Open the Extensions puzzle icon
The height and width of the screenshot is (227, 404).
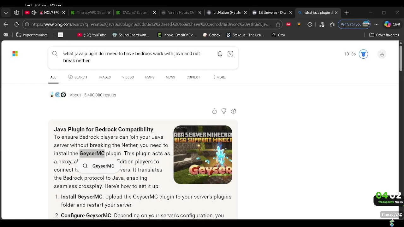point(310,24)
